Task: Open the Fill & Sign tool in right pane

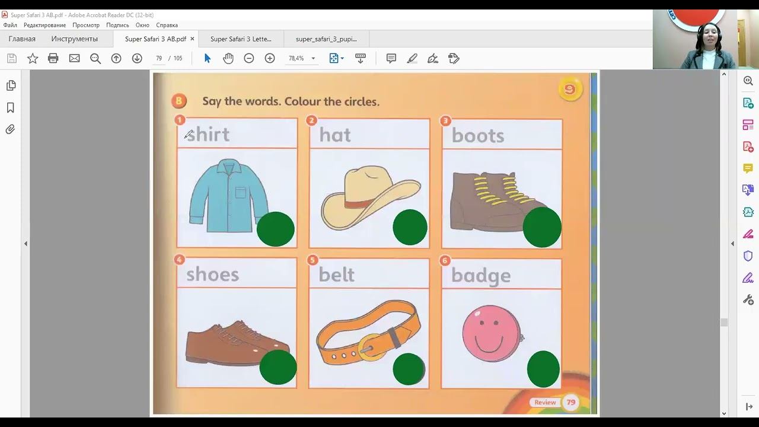Action: [748, 234]
